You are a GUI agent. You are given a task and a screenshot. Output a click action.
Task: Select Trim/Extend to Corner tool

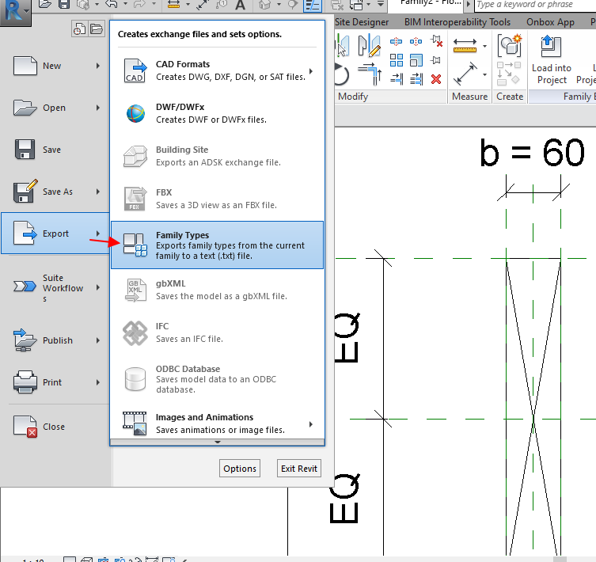pyautogui.click(x=370, y=74)
